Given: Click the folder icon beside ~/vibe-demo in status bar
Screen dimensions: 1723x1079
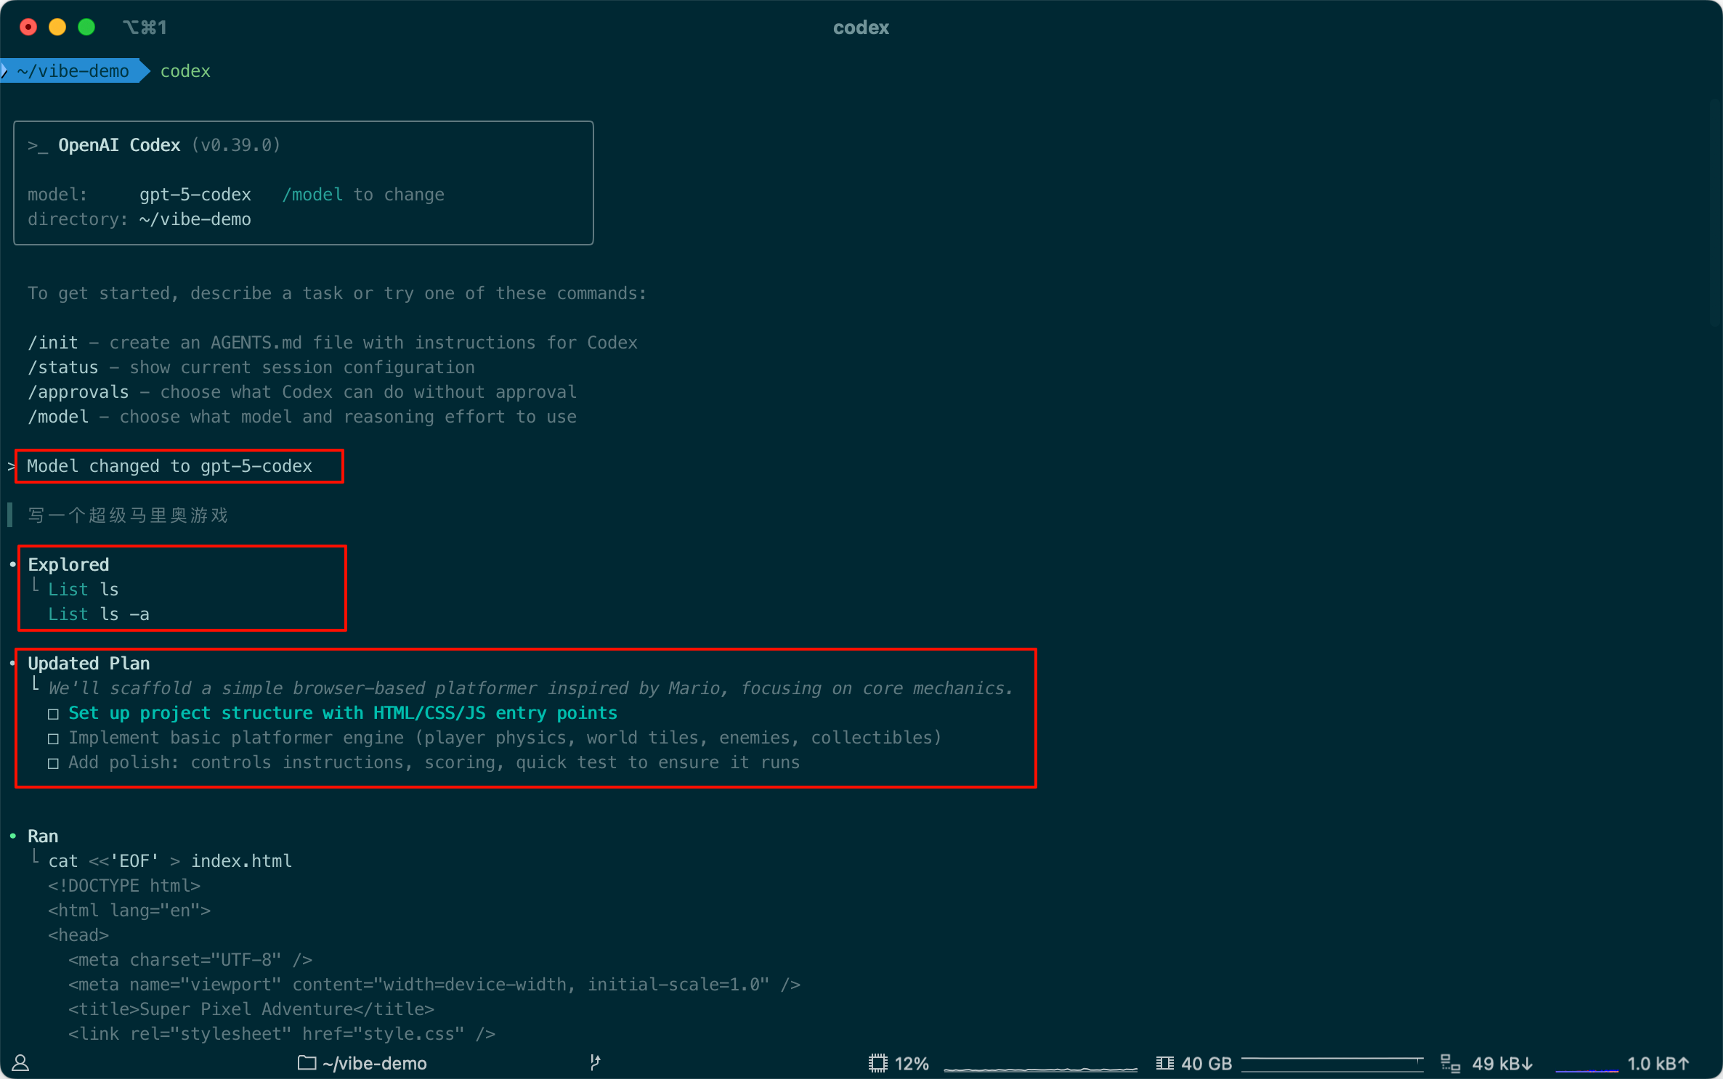Looking at the screenshot, I should (307, 1063).
